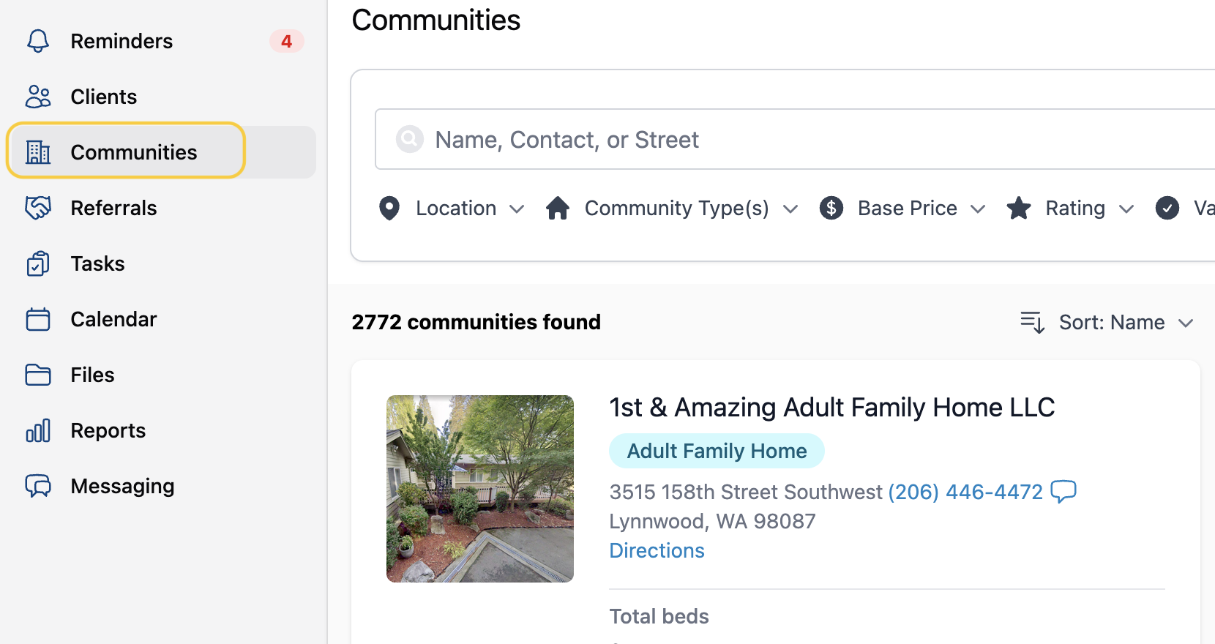This screenshot has width=1215, height=644.
Task: Click the Reports bar chart icon
Action: [x=38, y=430]
